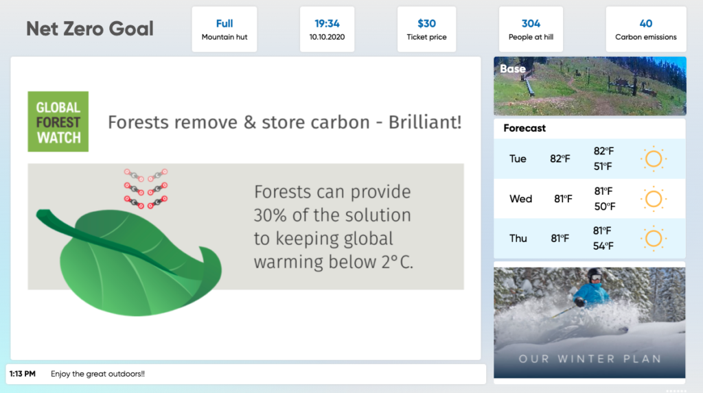The image size is (703, 393).
Task: Open the 40 Carbon emissions card
Action: click(x=645, y=29)
